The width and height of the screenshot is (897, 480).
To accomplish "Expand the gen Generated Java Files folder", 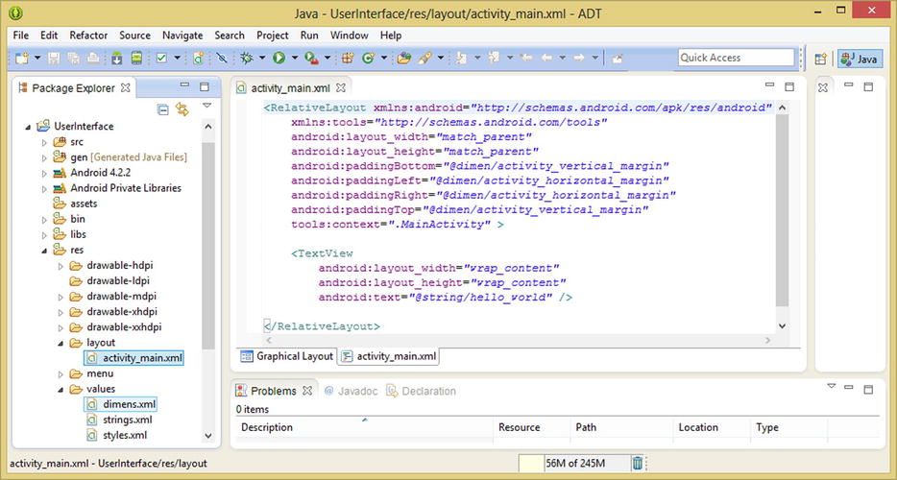I will pos(44,157).
